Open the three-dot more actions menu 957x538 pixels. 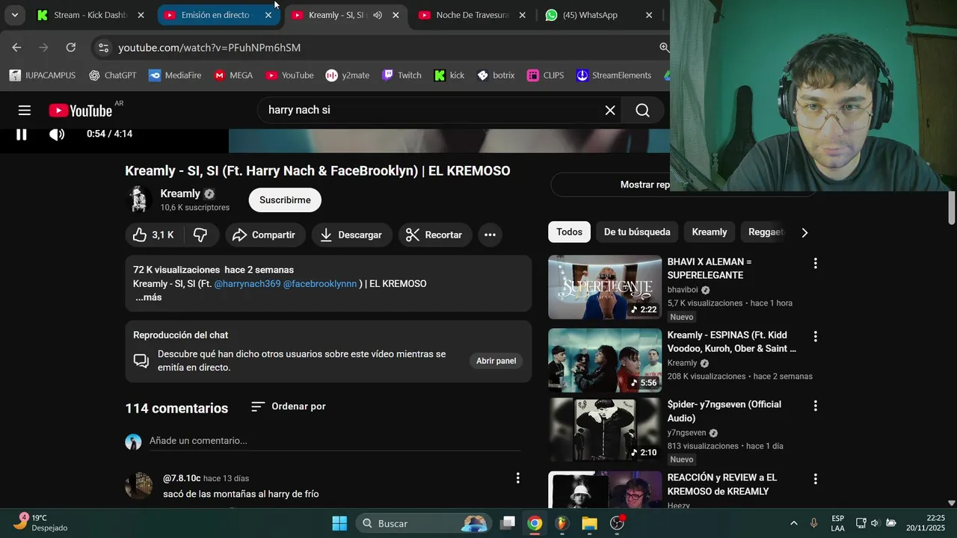click(490, 235)
